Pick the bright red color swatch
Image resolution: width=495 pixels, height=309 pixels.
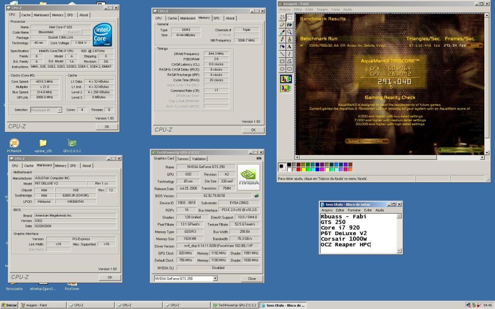299,169
